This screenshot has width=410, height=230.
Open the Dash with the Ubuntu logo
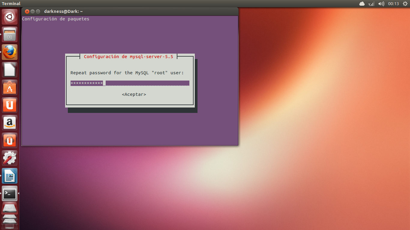tap(9, 16)
